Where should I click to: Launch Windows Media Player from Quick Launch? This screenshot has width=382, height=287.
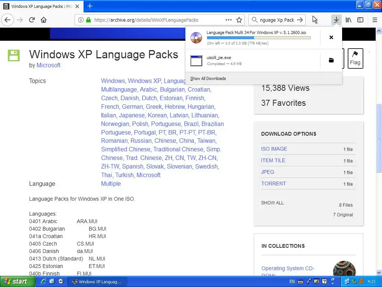coord(61,281)
